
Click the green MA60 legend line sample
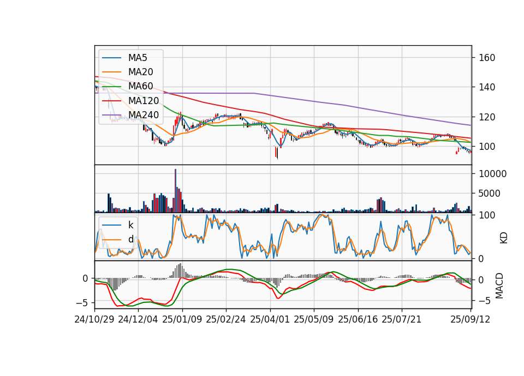(x=111, y=87)
